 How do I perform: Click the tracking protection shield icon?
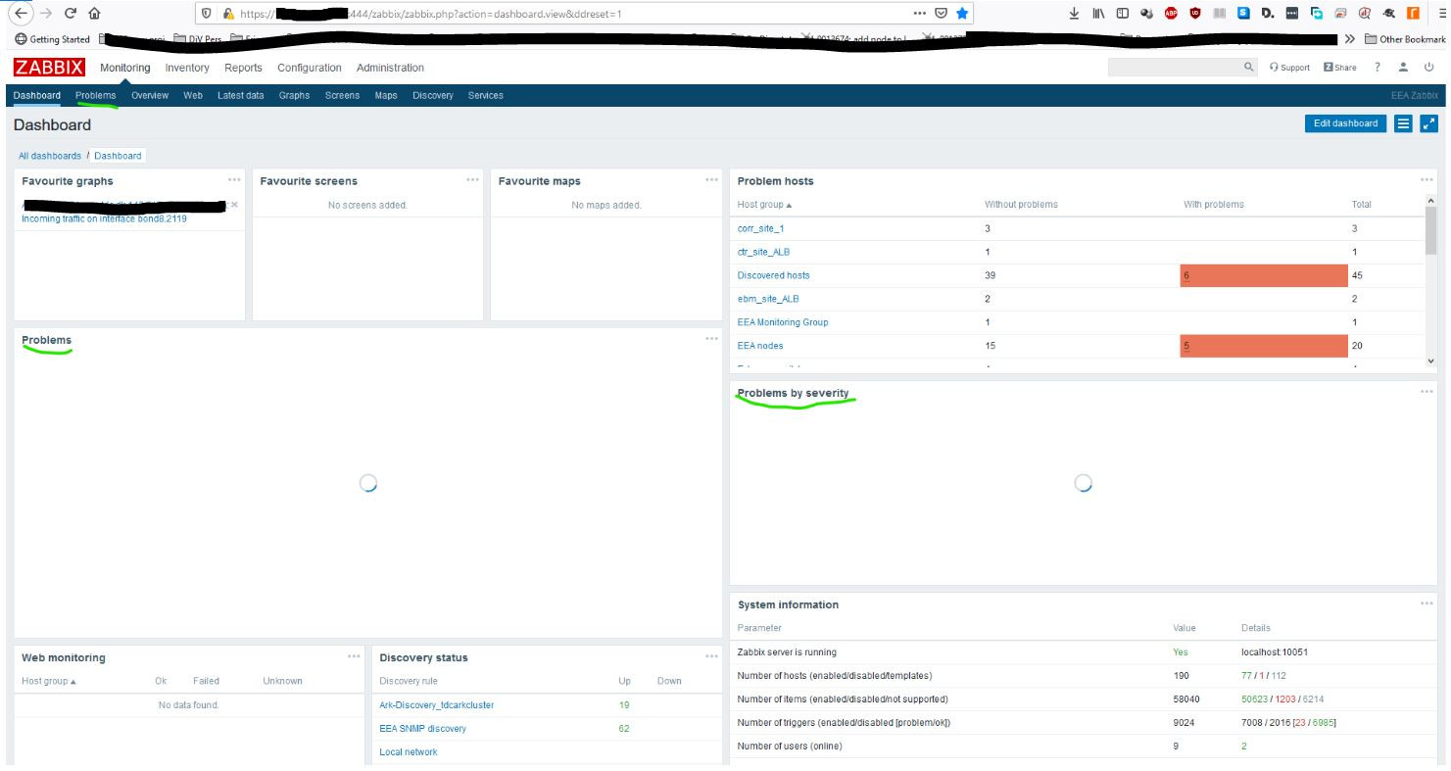point(206,15)
